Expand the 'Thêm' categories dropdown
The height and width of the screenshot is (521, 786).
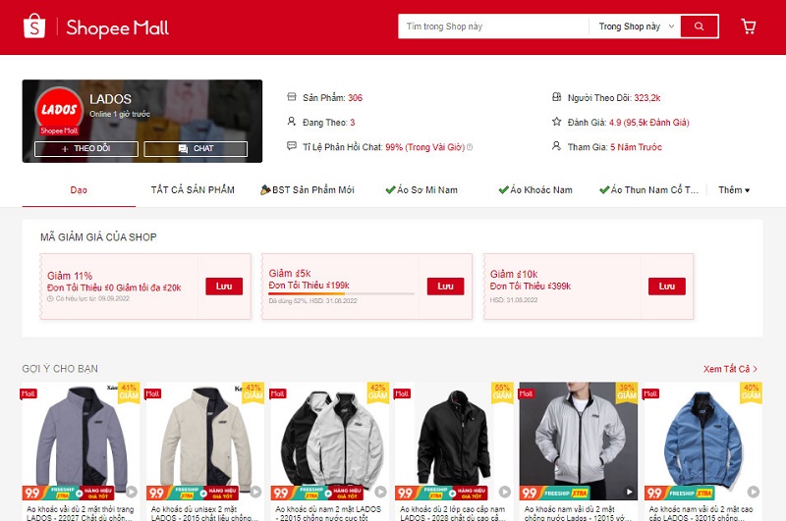click(733, 189)
